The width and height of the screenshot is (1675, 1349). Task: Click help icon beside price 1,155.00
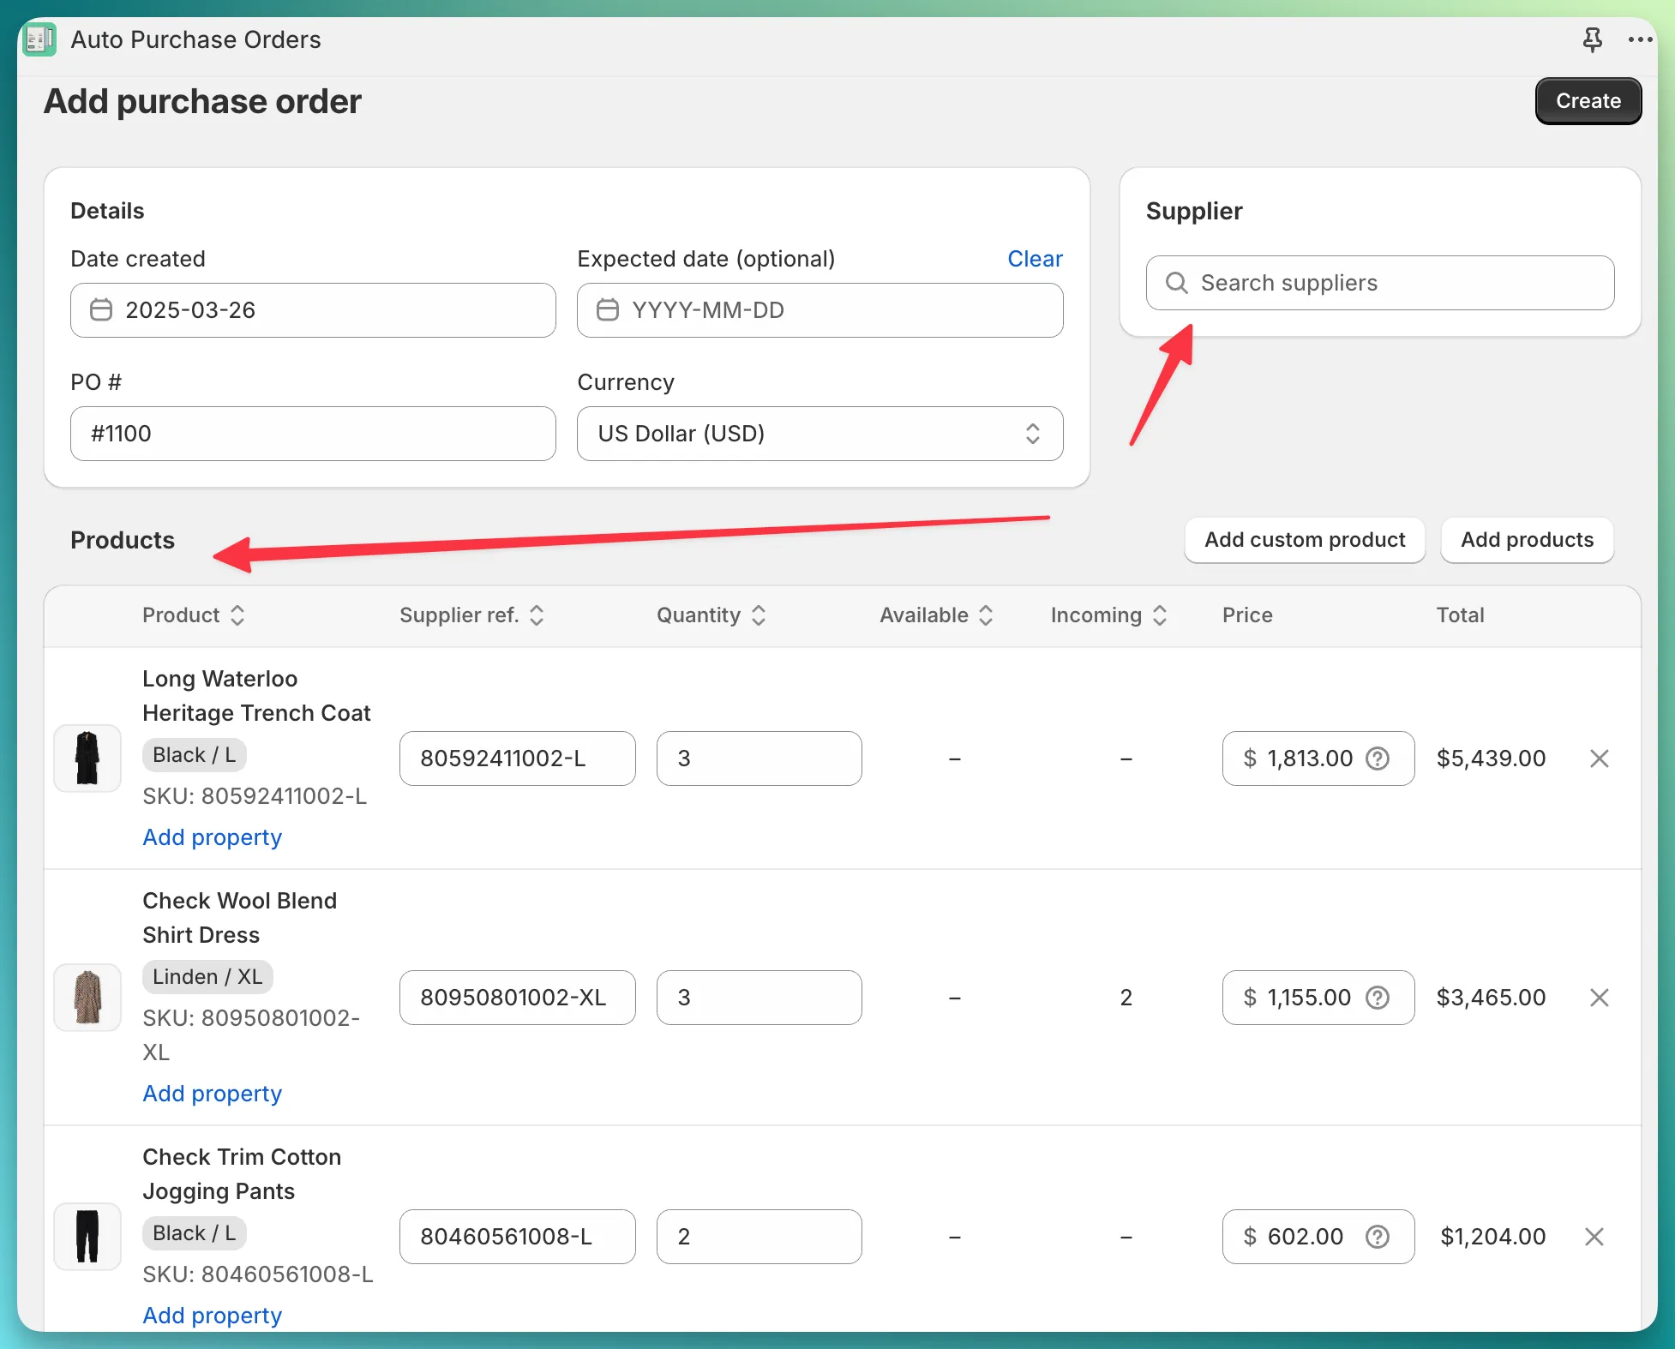[1378, 998]
